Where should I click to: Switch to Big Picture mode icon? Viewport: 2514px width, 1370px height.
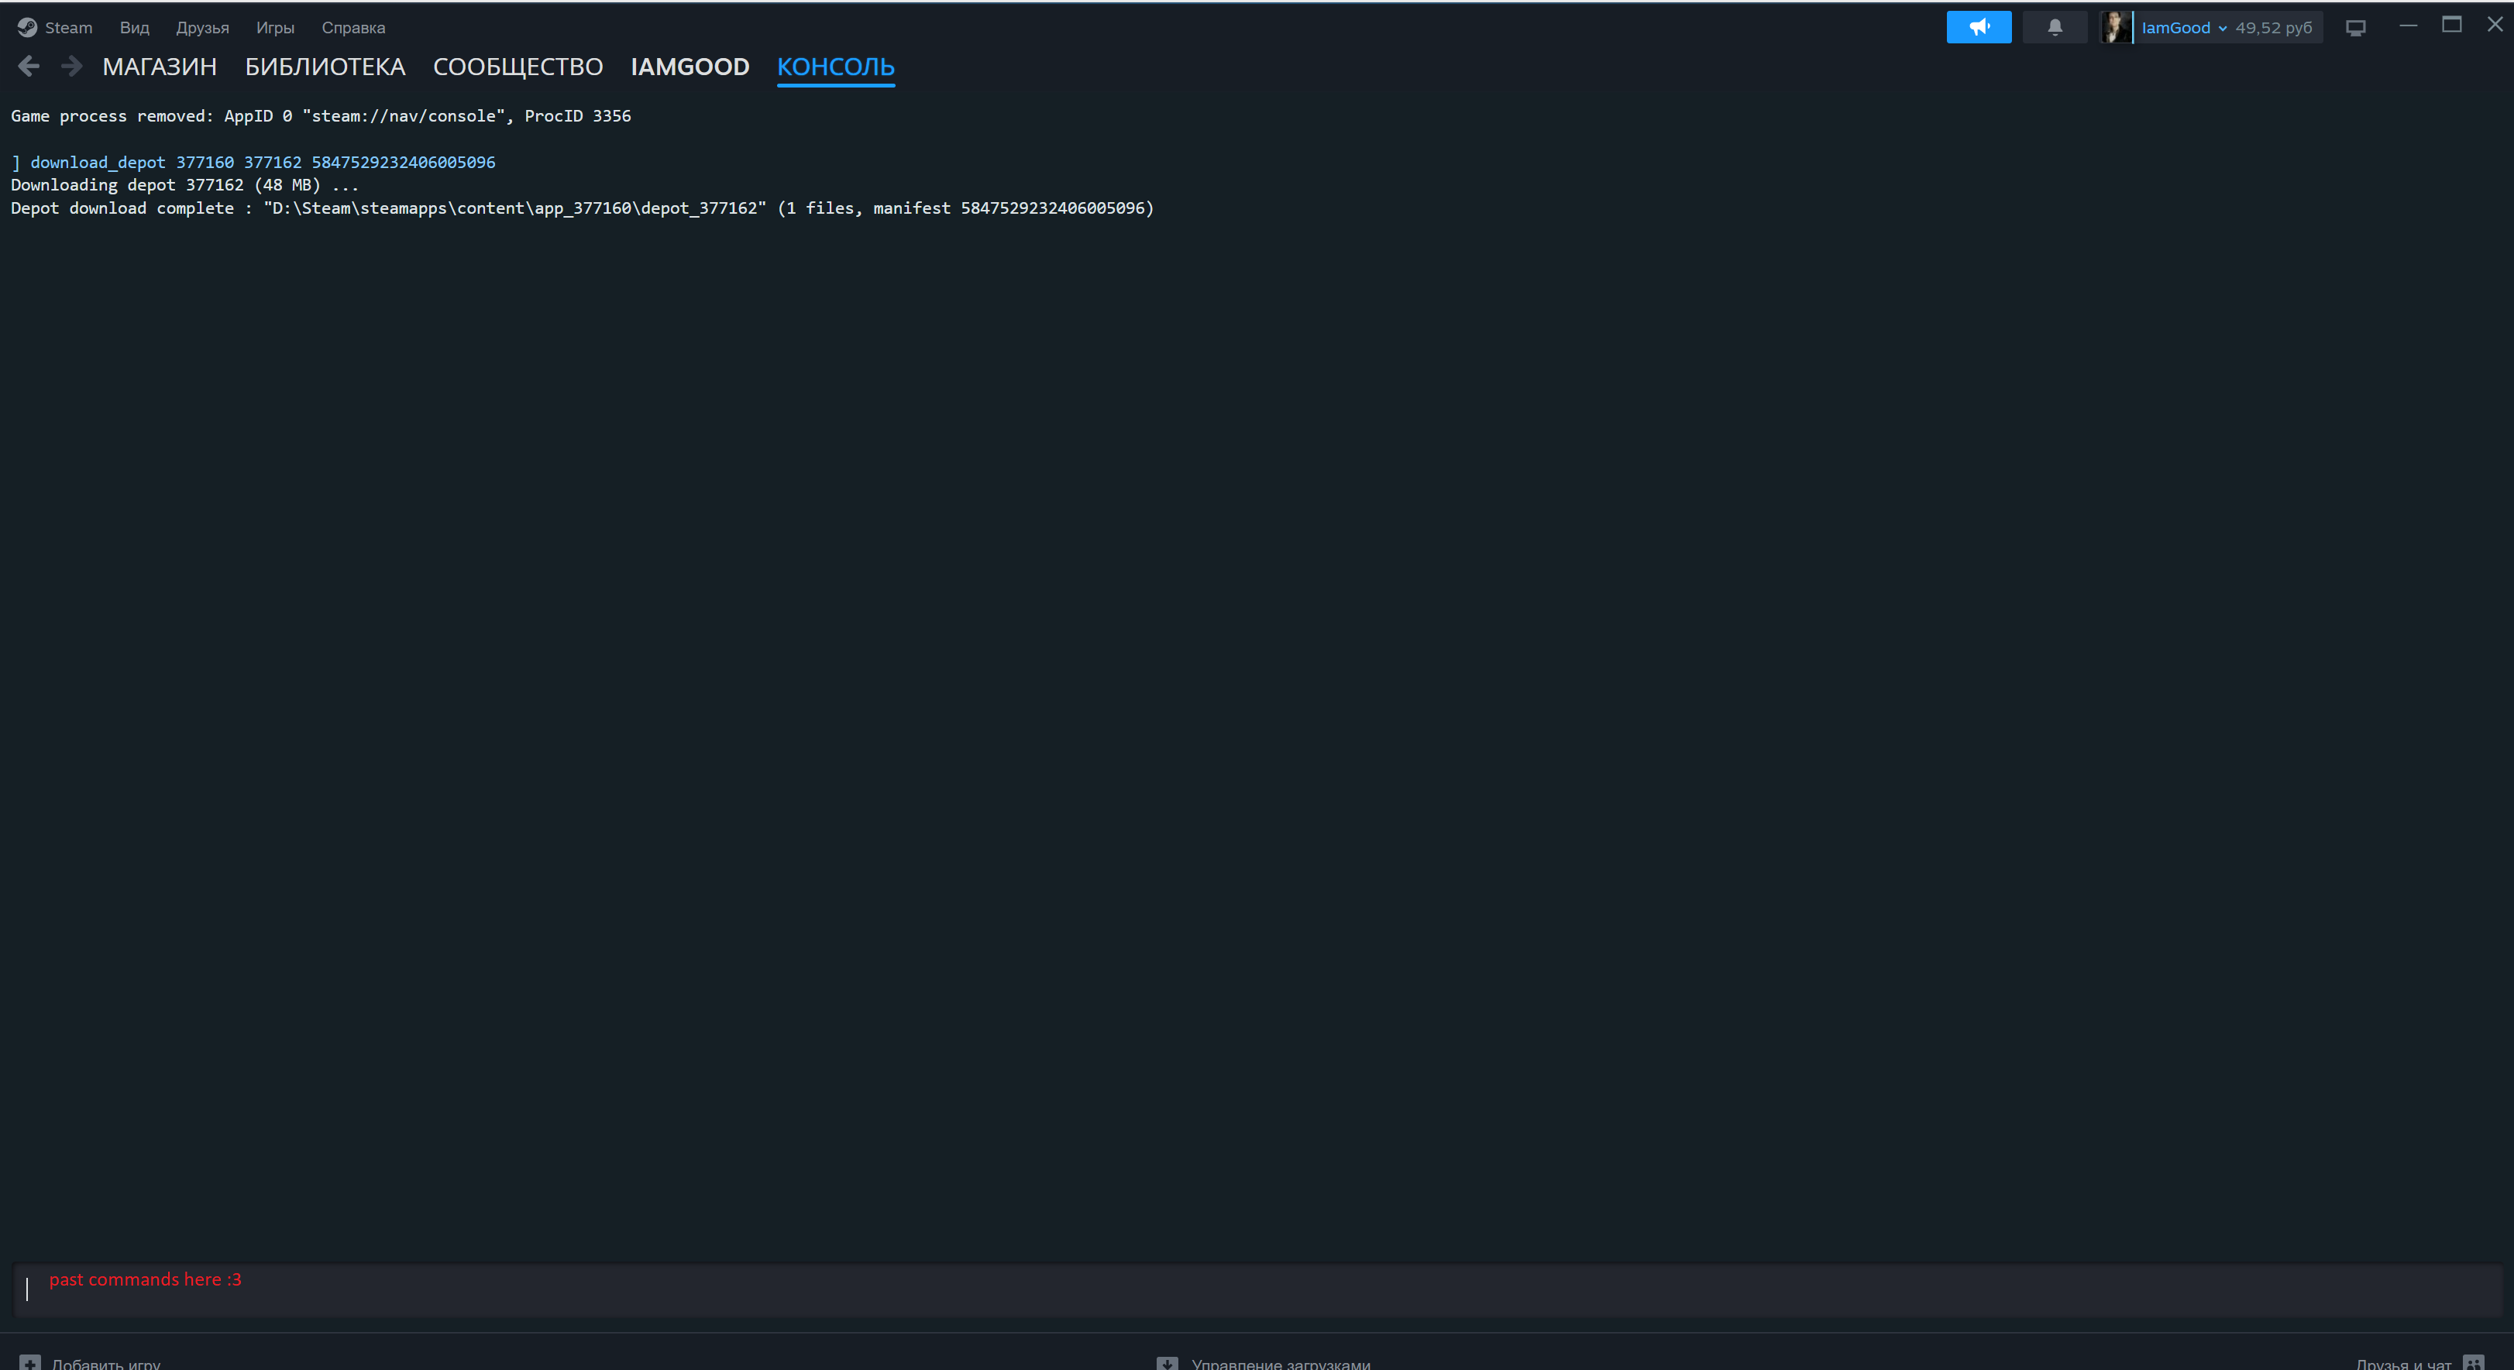tap(2355, 27)
